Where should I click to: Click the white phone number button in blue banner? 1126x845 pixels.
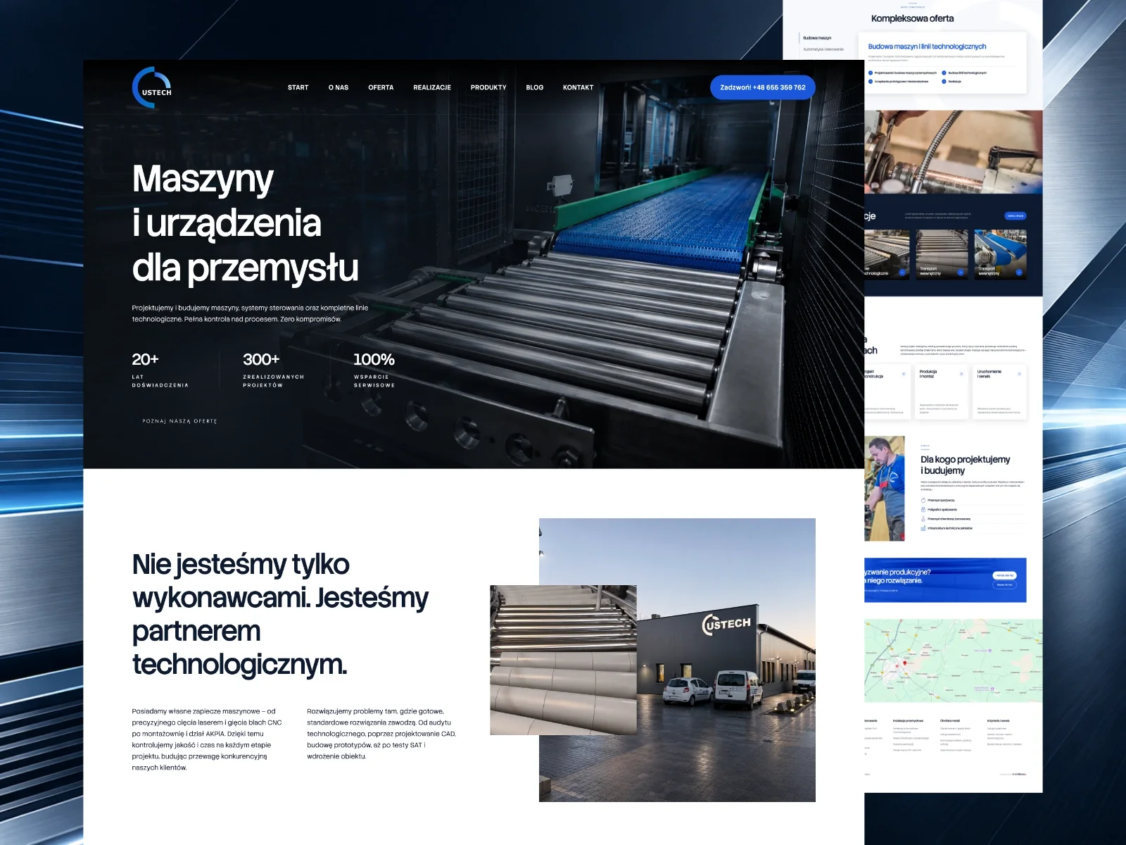coord(1004,575)
